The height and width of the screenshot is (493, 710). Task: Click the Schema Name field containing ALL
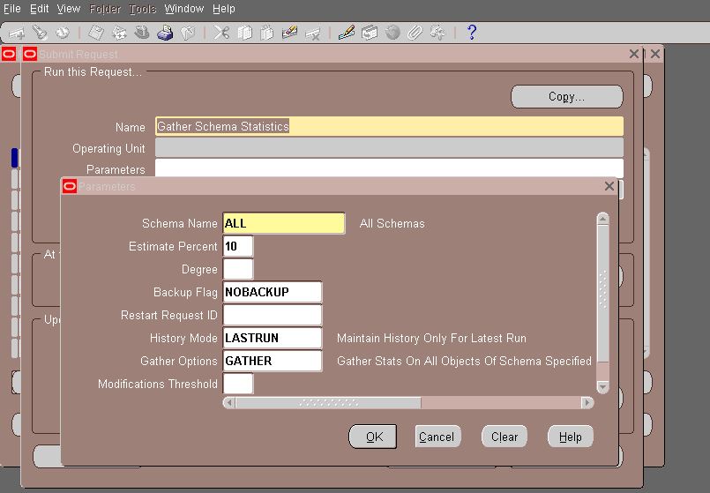(x=284, y=223)
